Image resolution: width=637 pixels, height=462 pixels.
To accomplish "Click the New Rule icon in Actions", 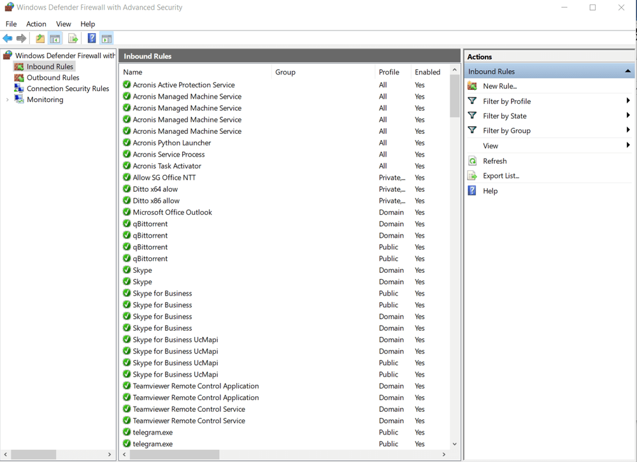I will click(472, 86).
